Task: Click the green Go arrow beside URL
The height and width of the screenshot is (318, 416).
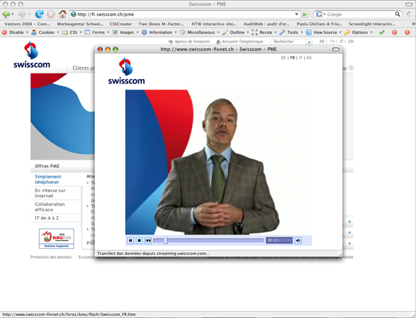Action: [x=305, y=14]
